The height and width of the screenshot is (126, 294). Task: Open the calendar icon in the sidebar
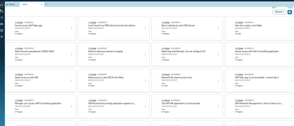2,30
